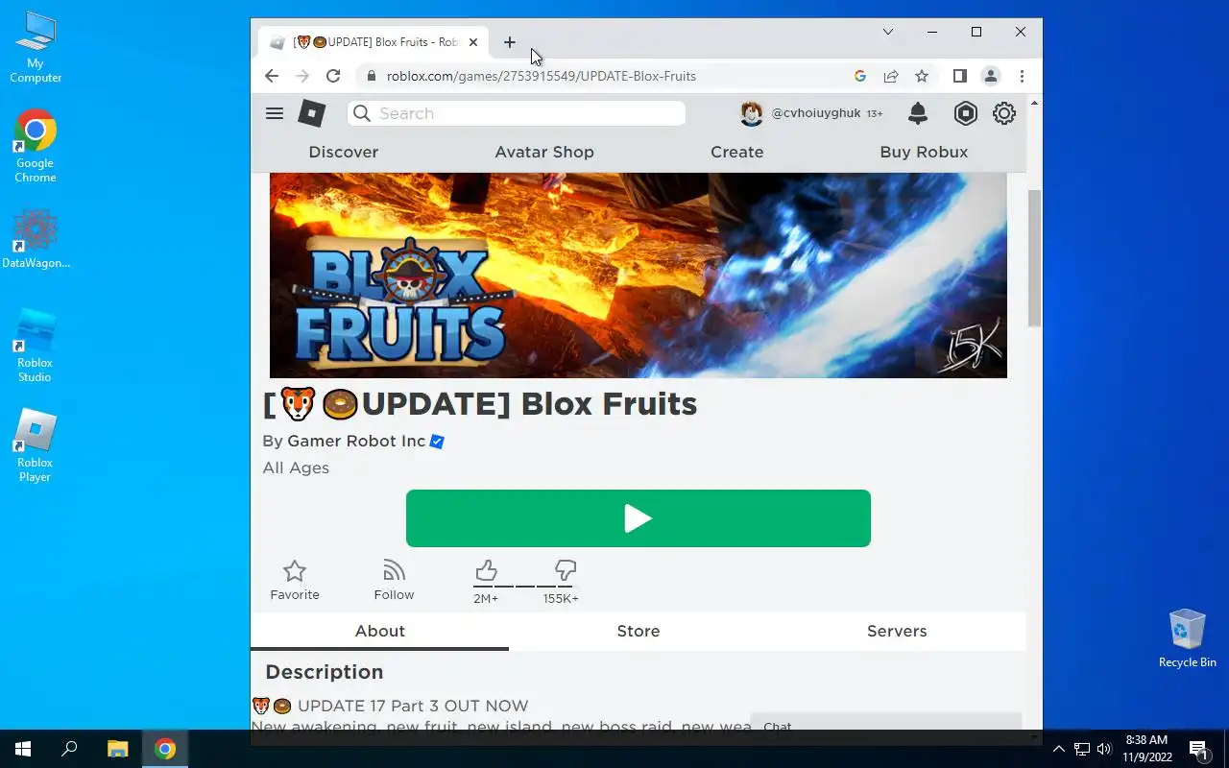
Task: Click the 155K+ dislikes count
Action: point(561,599)
